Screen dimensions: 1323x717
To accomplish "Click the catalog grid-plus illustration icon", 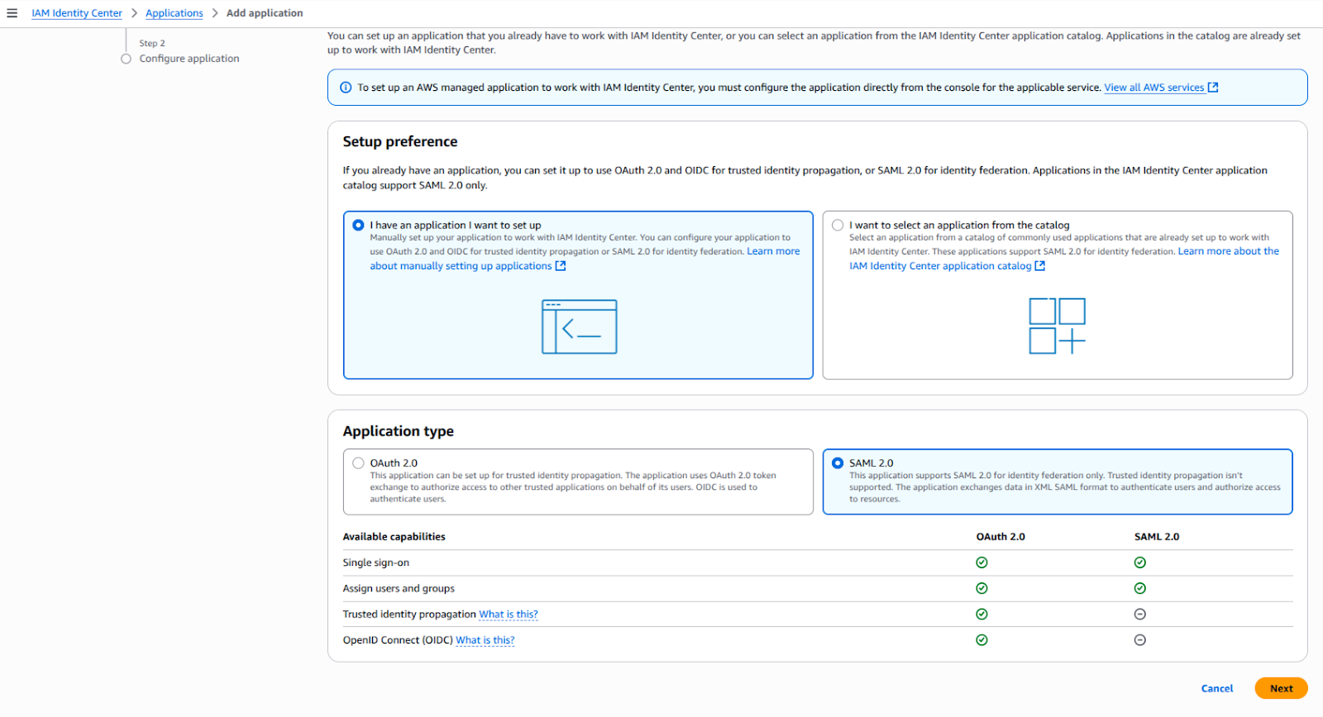I will pyautogui.click(x=1057, y=326).
